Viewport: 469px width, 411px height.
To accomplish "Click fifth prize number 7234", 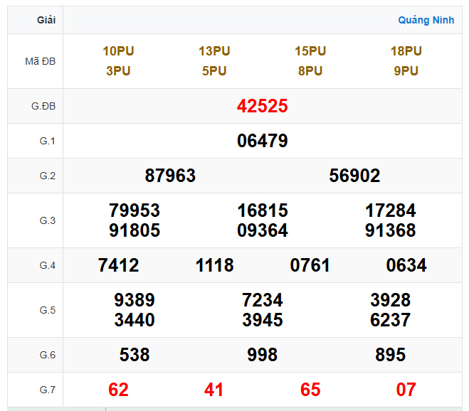I will [x=263, y=300].
